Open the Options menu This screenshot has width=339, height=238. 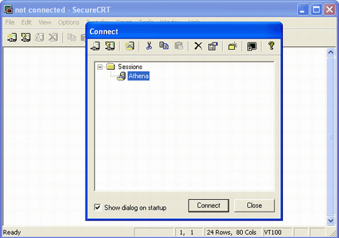coord(68,22)
